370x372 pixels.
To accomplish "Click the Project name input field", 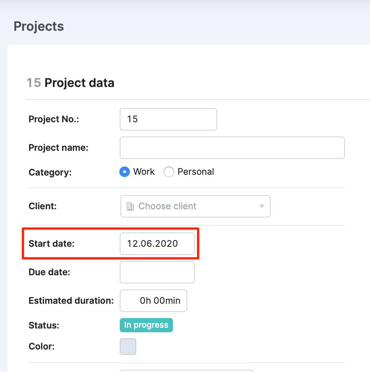I will click(232, 148).
